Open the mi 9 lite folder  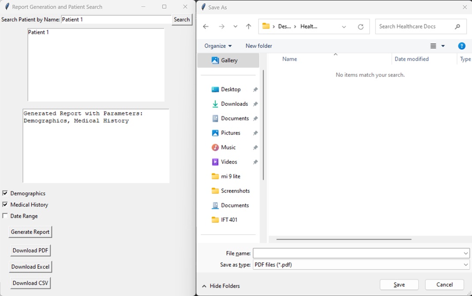(x=230, y=176)
